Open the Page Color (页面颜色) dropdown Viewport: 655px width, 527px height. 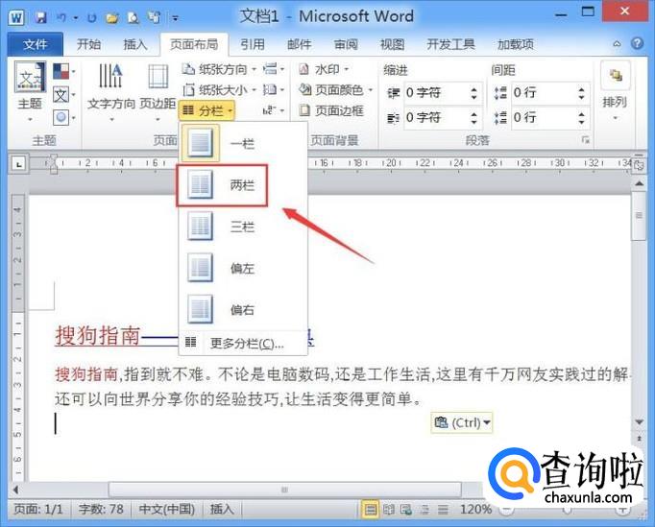tap(335, 90)
